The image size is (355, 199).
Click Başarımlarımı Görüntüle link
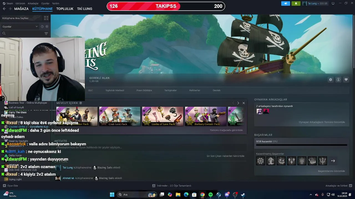click(331, 171)
